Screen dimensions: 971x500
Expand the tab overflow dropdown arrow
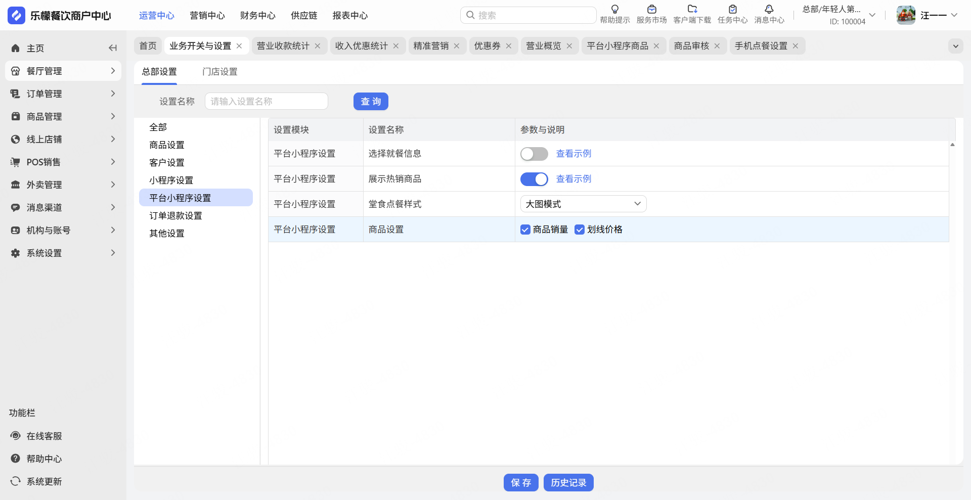[x=955, y=46]
